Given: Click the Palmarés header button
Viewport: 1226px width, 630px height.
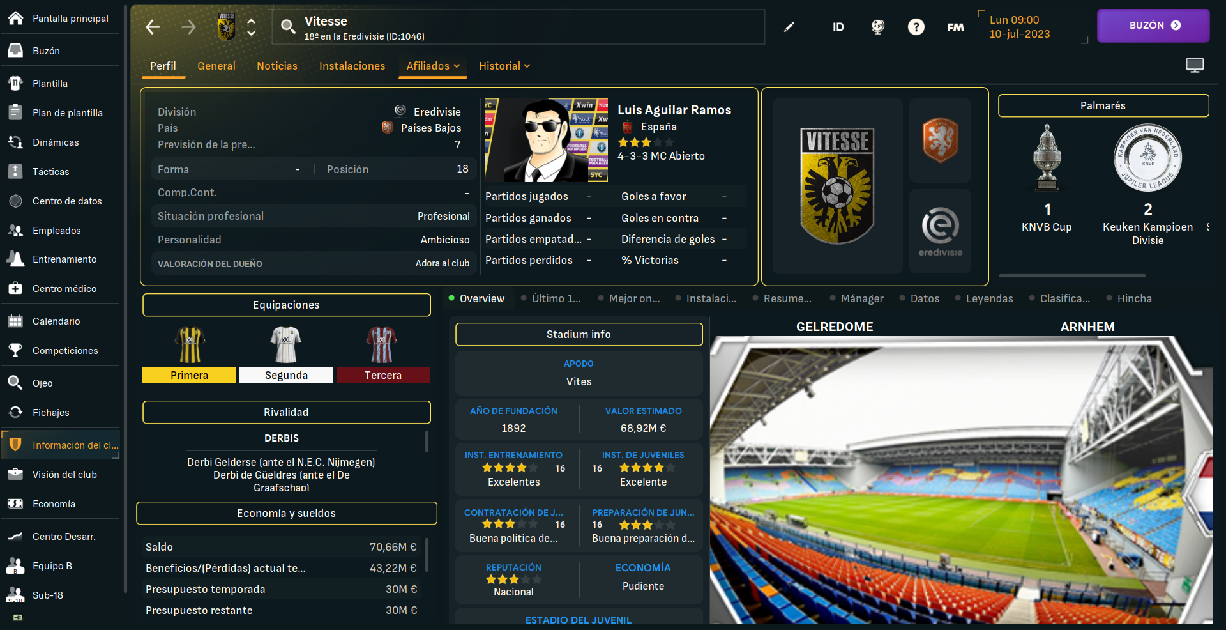Looking at the screenshot, I should [1103, 105].
